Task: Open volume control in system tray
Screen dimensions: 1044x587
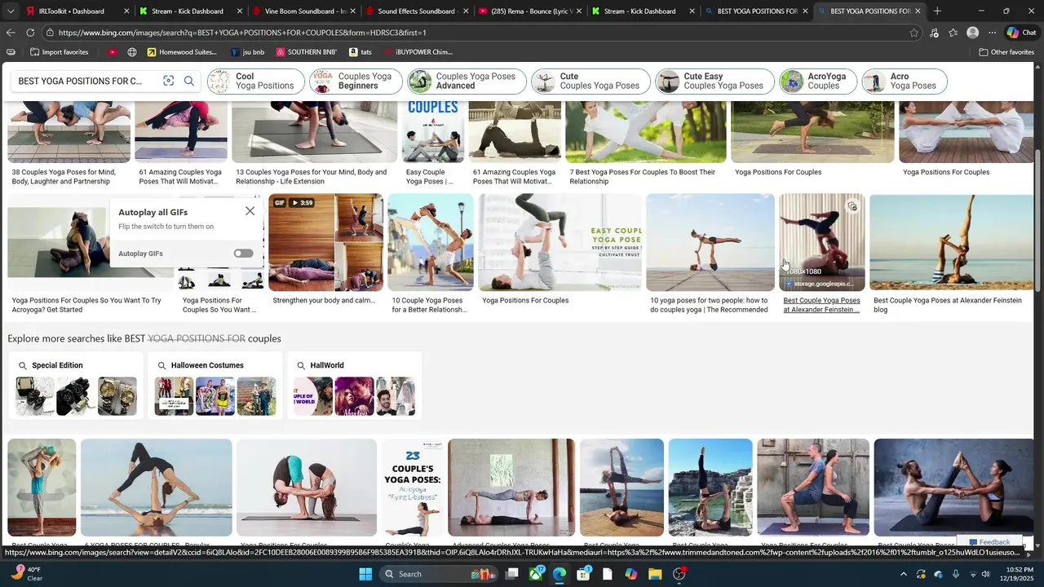Action: click(x=985, y=574)
